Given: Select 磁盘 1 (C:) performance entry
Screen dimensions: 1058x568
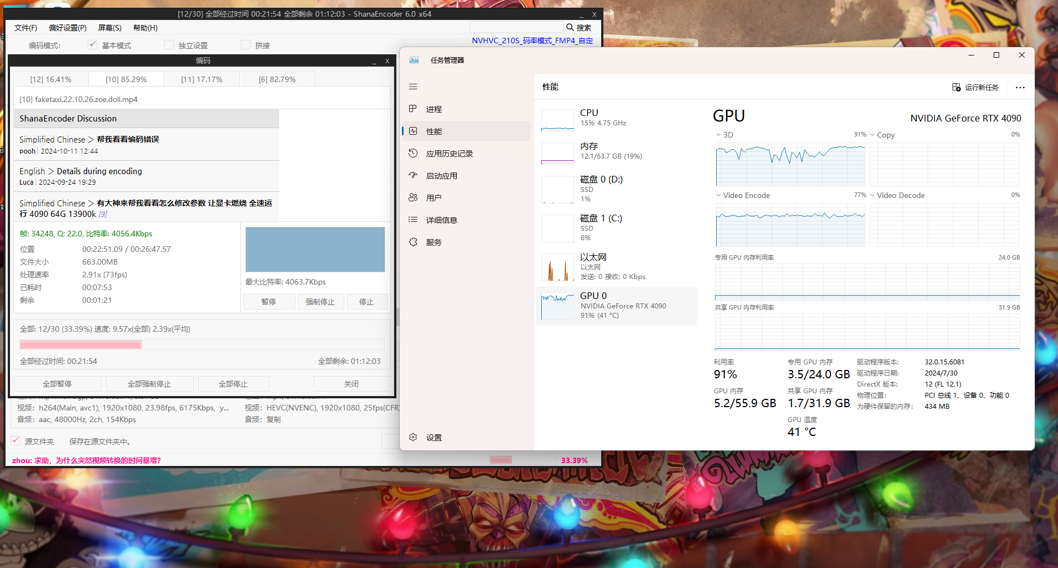Looking at the screenshot, I should [x=616, y=228].
